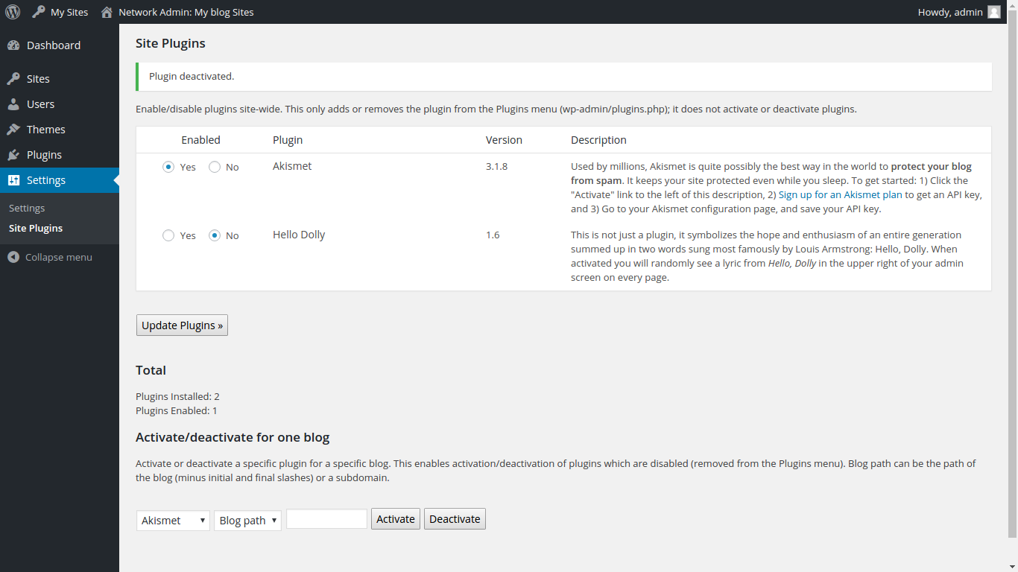This screenshot has height=572, width=1018.
Task: Open the Users menu item
Action: [60, 104]
